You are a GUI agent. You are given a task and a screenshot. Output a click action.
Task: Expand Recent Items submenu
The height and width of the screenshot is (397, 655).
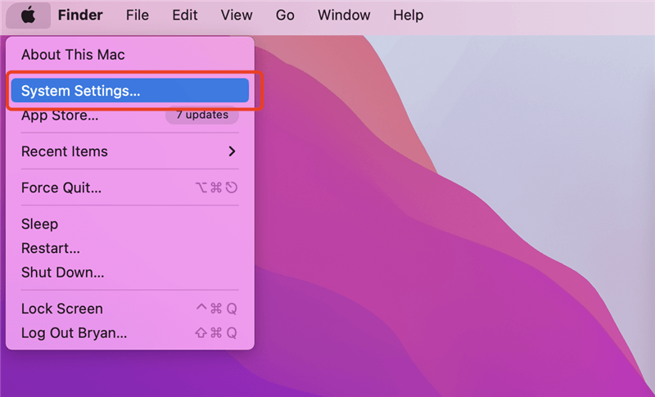coord(130,151)
